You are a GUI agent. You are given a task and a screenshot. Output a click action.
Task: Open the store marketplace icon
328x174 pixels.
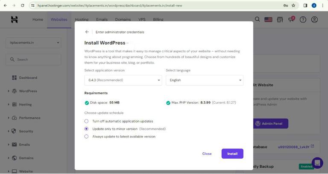pos(280,20)
